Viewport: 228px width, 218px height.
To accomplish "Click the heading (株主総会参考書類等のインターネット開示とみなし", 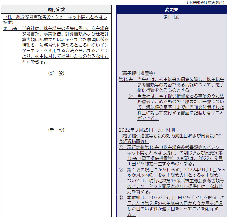I will (x=55, y=17).
